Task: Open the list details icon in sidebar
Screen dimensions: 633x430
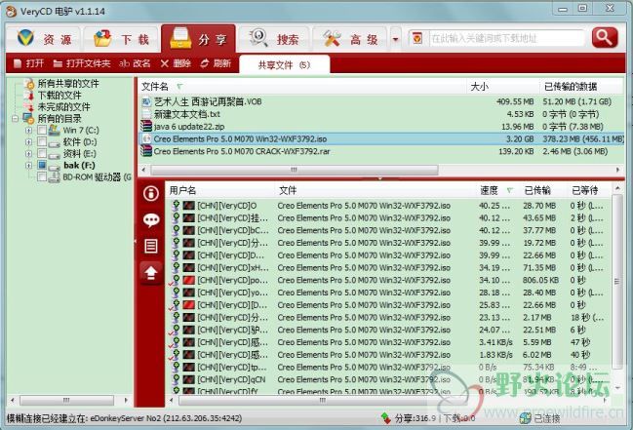Action: click(151, 246)
